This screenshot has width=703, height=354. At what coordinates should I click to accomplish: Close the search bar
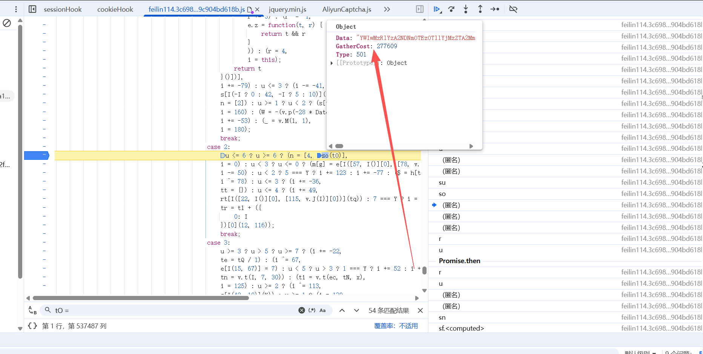[x=420, y=310]
